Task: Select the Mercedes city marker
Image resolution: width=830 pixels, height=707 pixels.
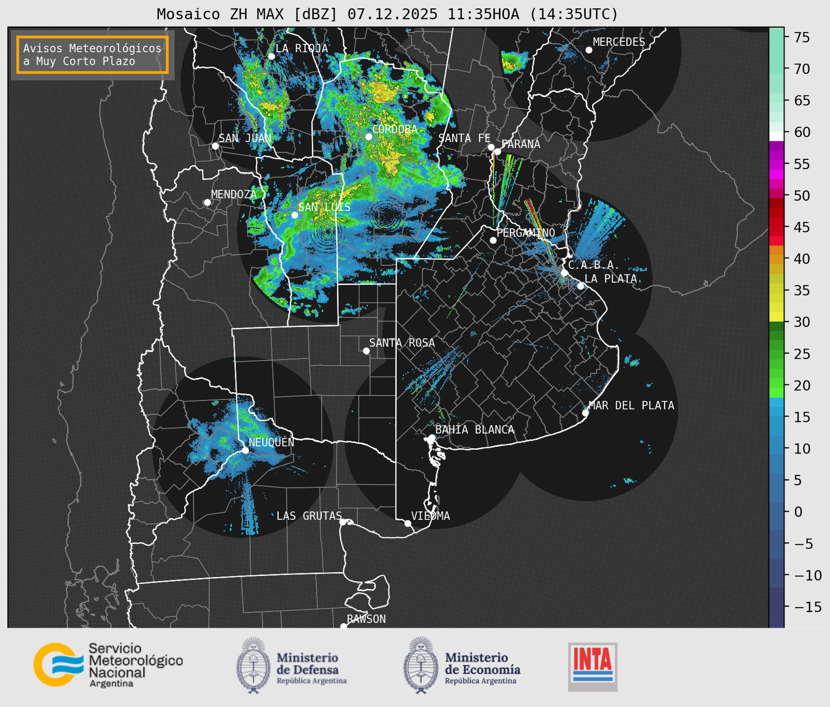Action: click(x=588, y=50)
